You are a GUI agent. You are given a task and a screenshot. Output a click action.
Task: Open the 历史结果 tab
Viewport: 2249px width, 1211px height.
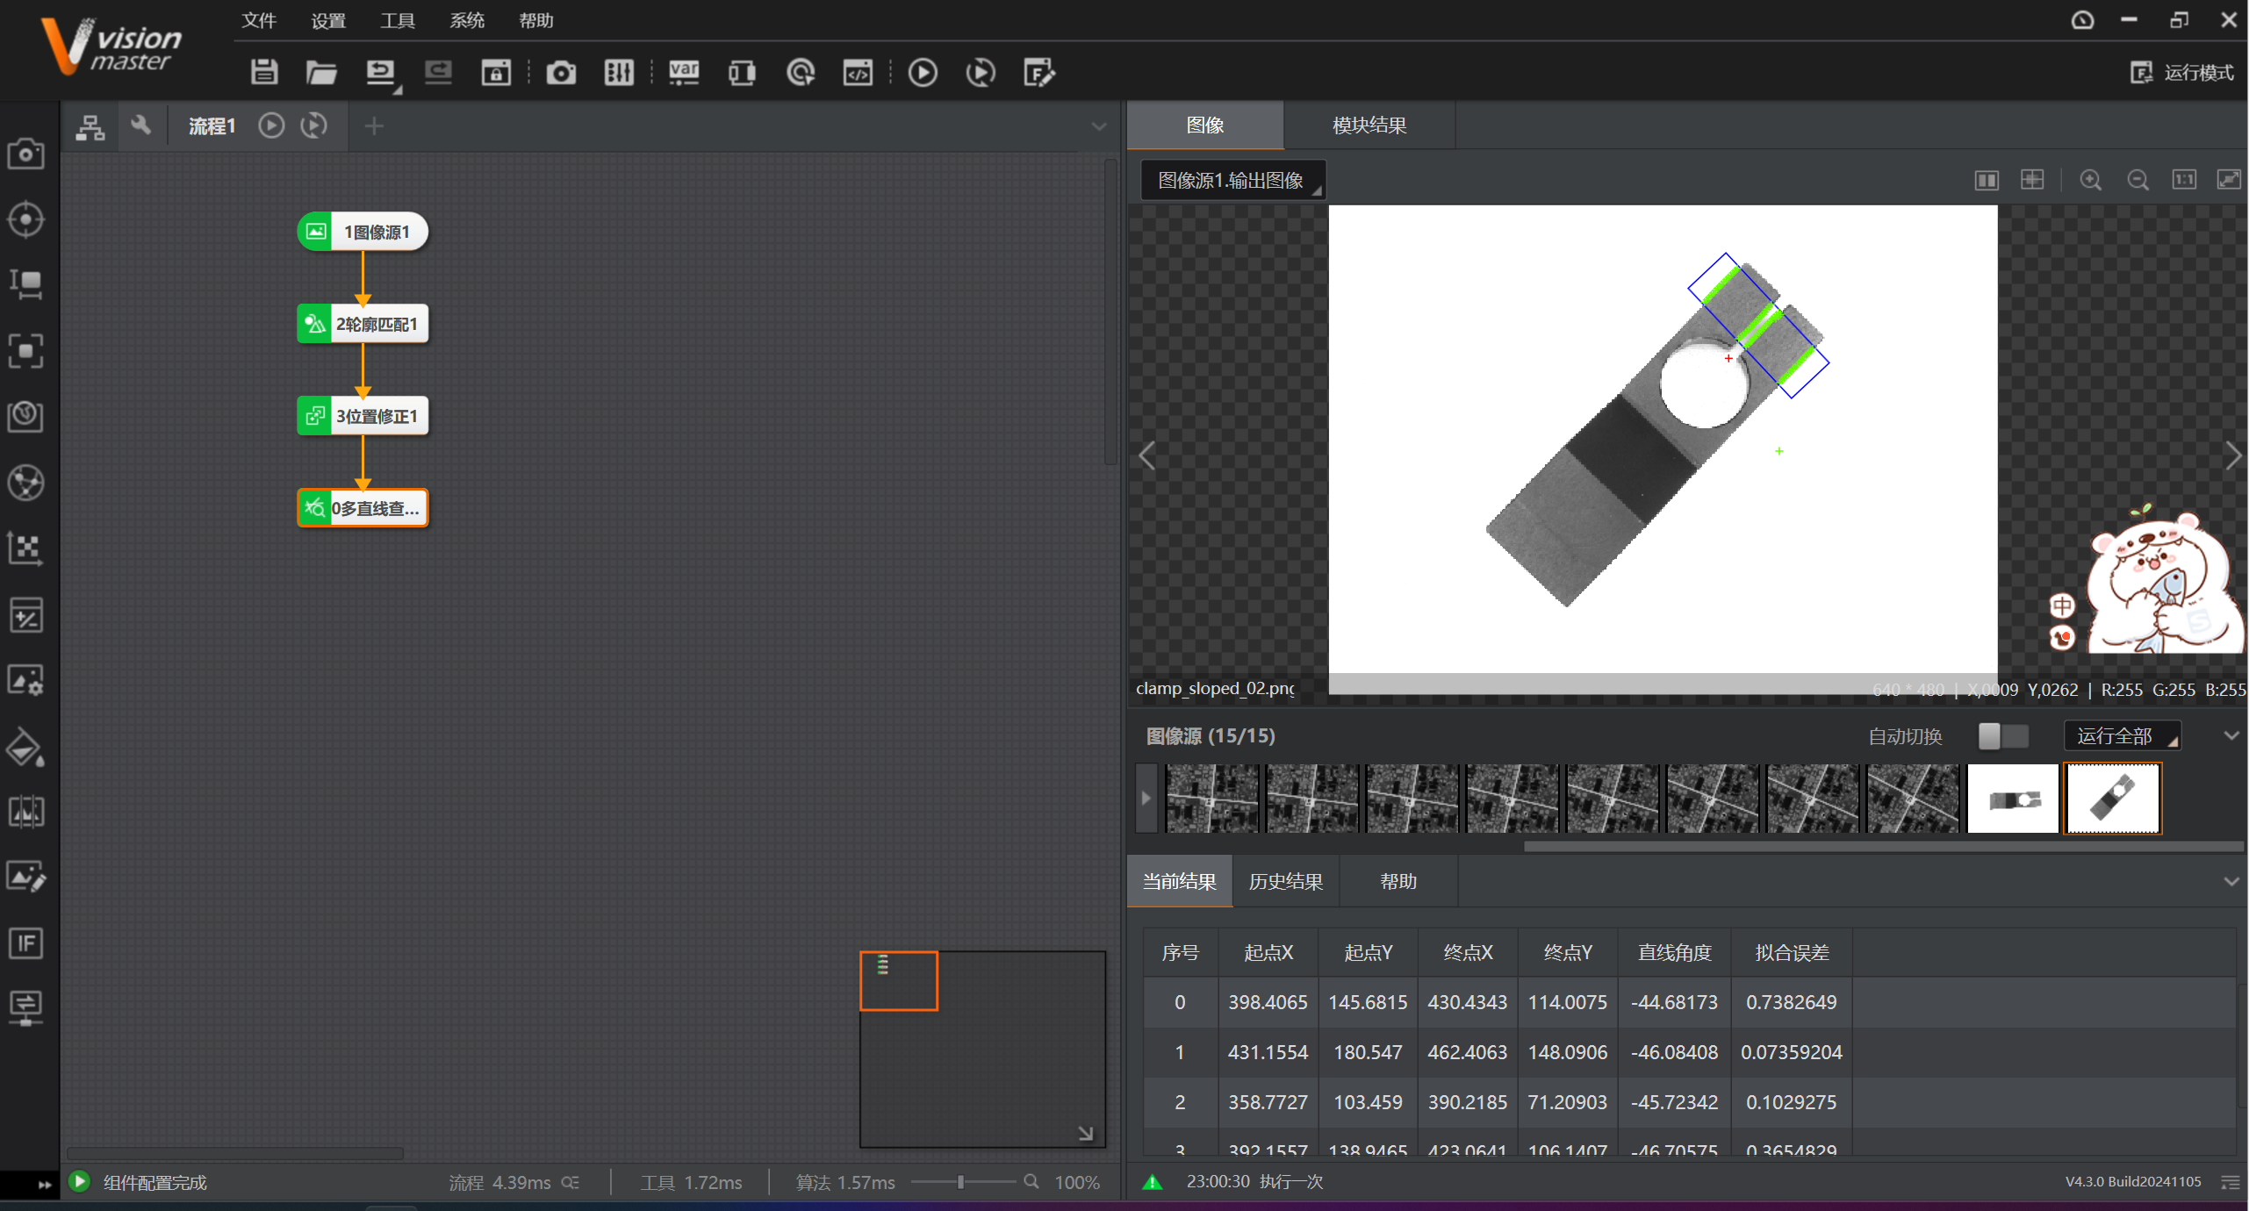click(x=1285, y=881)
